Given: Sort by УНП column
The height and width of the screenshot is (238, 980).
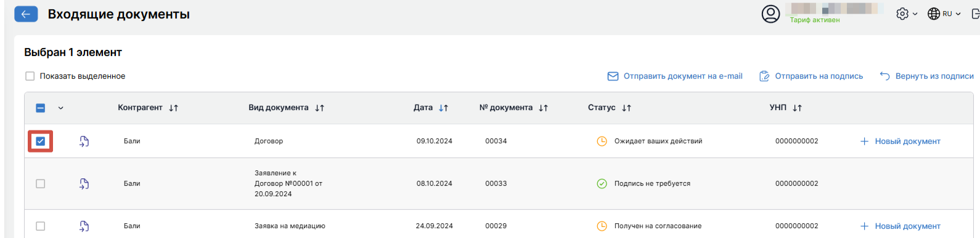Looking at the screenshot, I should pos(797,108).
